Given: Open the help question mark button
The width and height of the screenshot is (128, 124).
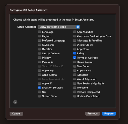Looking at the screenshot, I should pyautogui.click(x=15, y=102).
